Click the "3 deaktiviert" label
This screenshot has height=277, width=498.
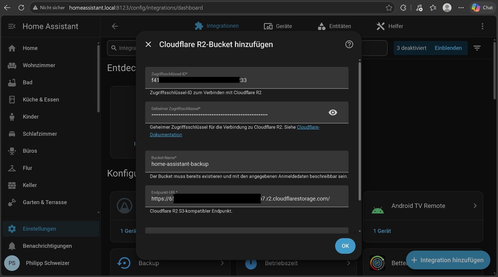click(411, 48)
